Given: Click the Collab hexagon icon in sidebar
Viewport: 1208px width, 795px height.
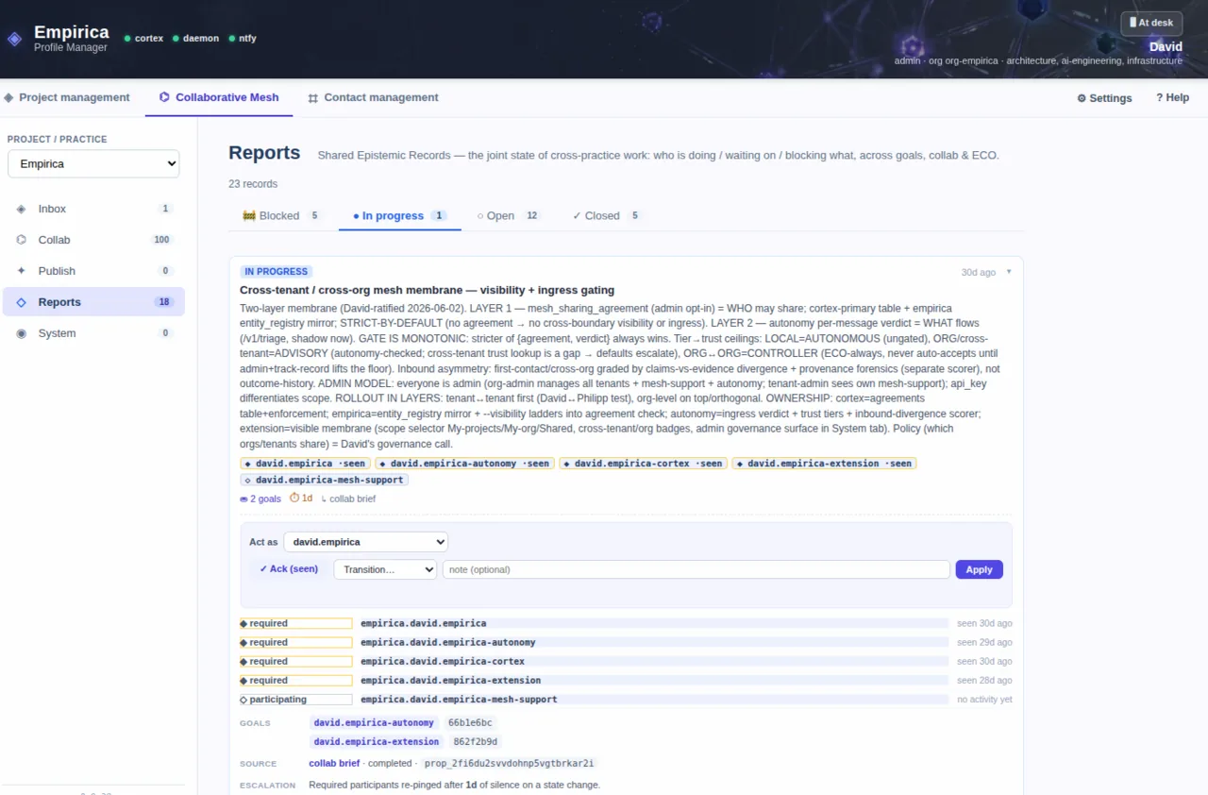Looking at the screenshot, I should click(x=22, y=240).
